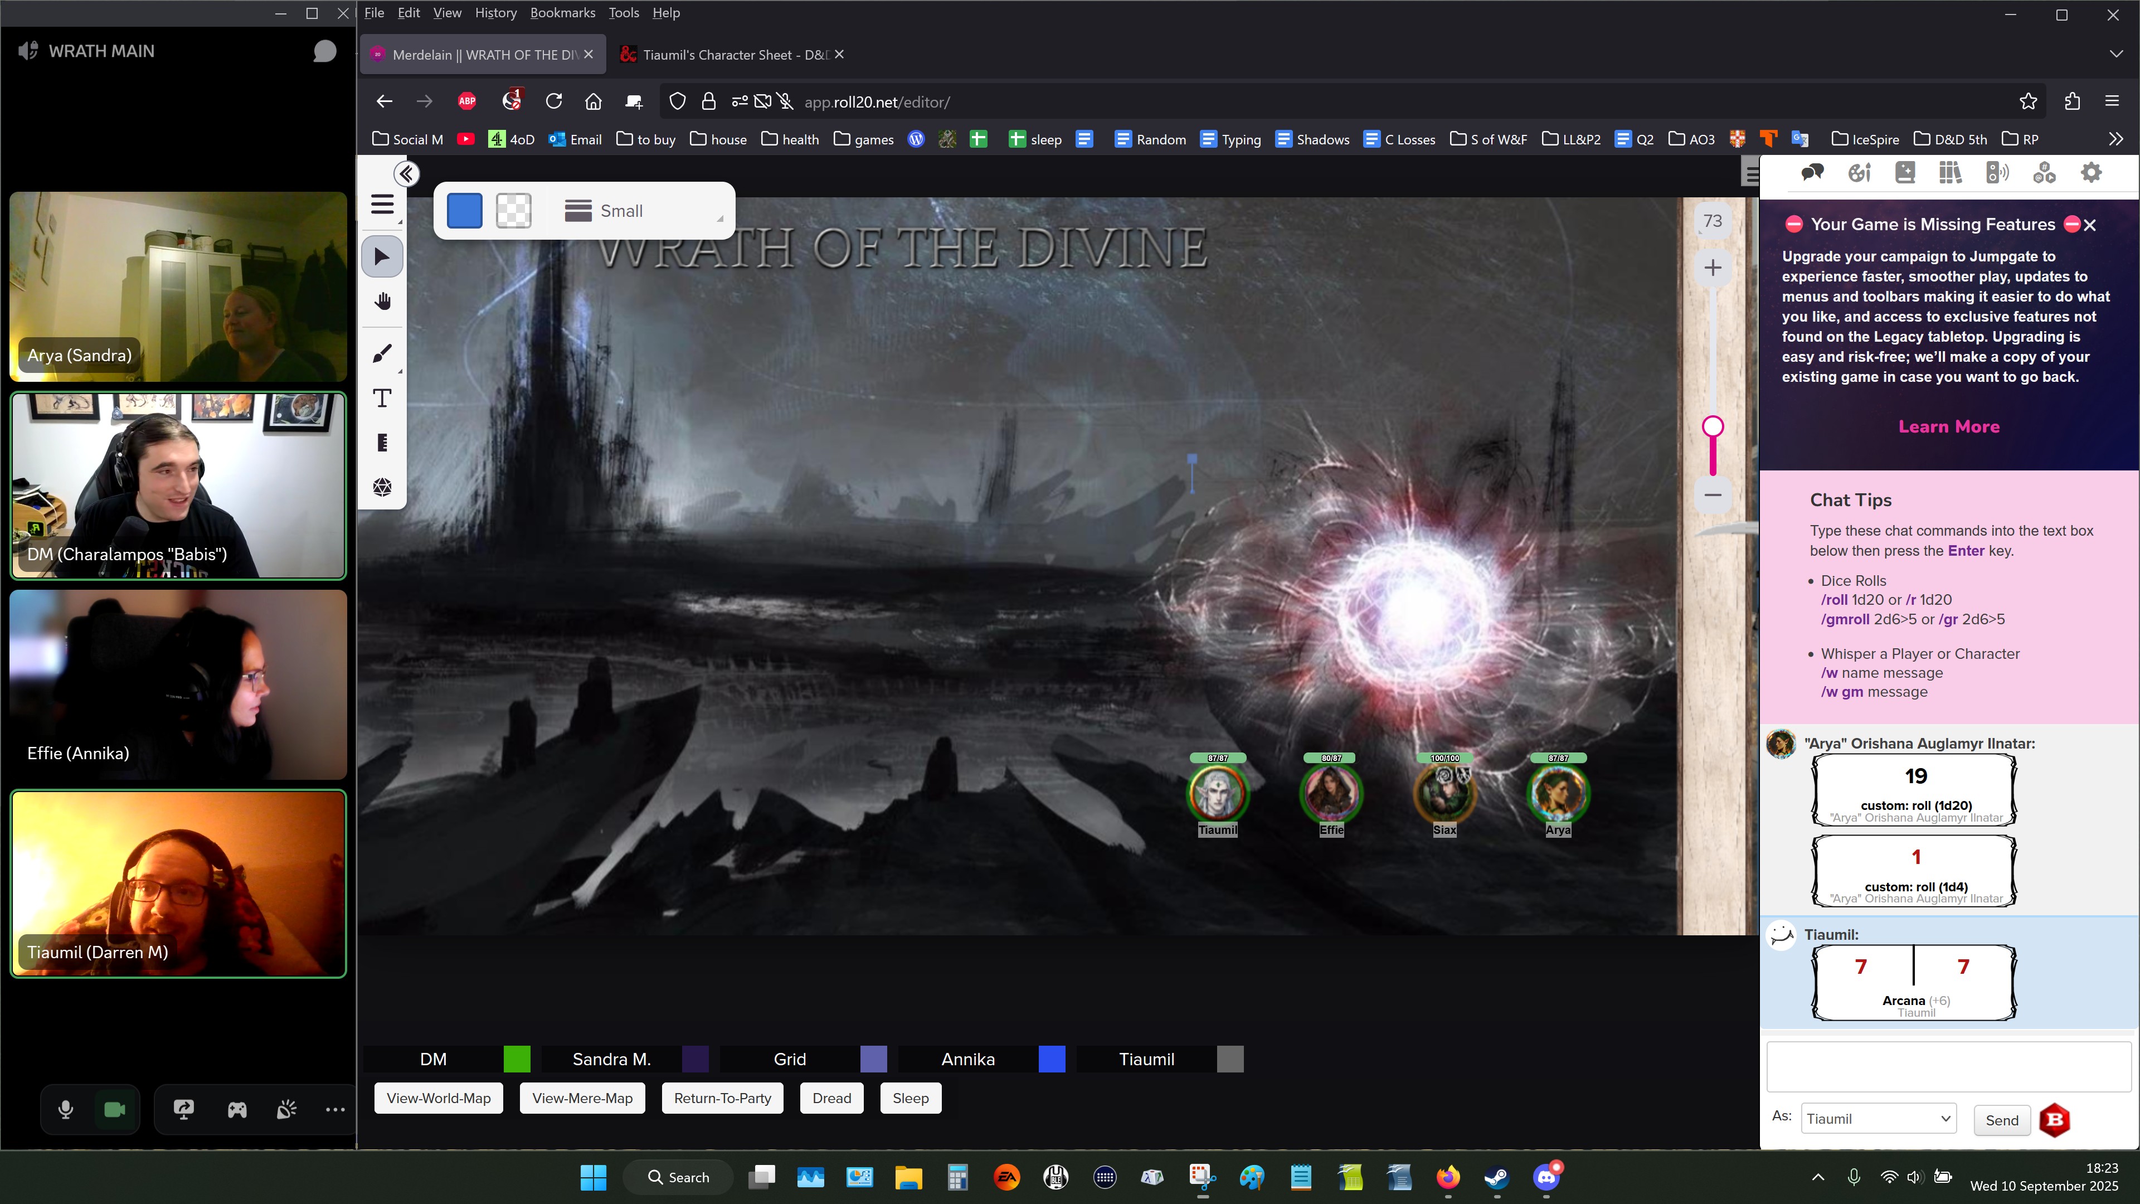Screen dimensions: 2140x1204
Task: Click the Learn More link
Action: click(x=1948, y=426)
